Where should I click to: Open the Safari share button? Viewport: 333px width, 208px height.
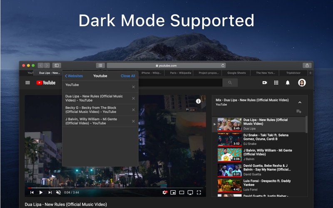coord(307,65)
